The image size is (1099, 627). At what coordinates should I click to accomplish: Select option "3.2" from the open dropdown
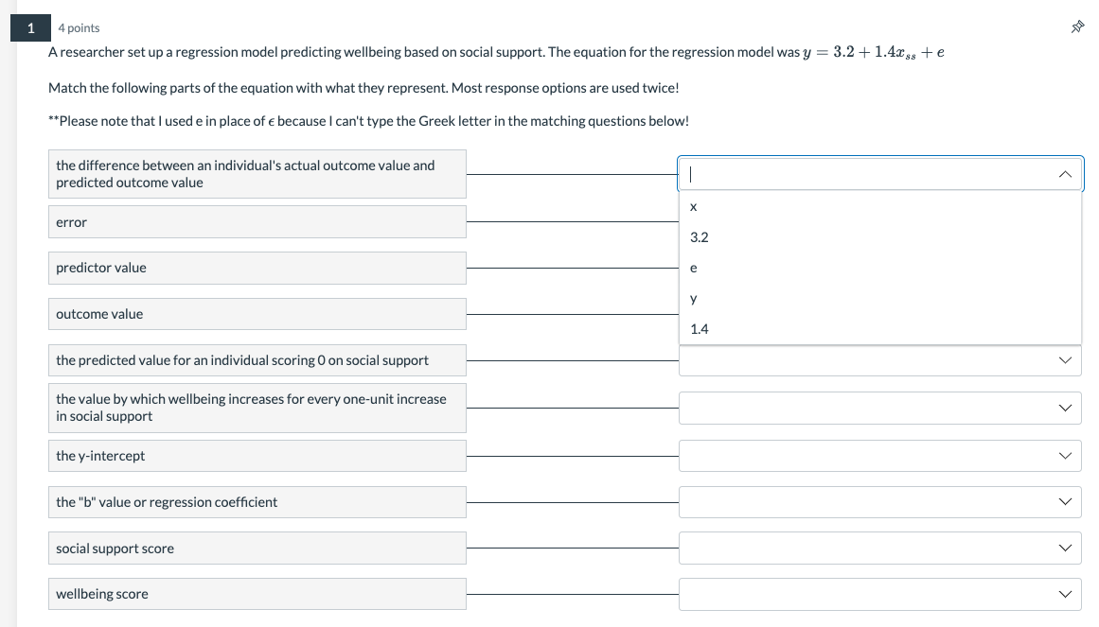pos(700,237)
